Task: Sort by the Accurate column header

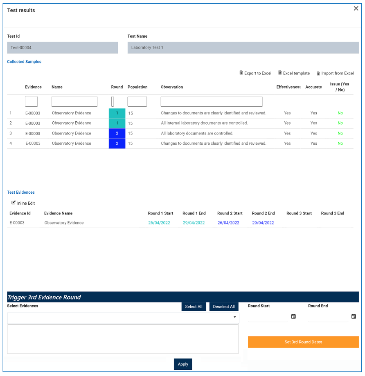Action: [313, 87]
